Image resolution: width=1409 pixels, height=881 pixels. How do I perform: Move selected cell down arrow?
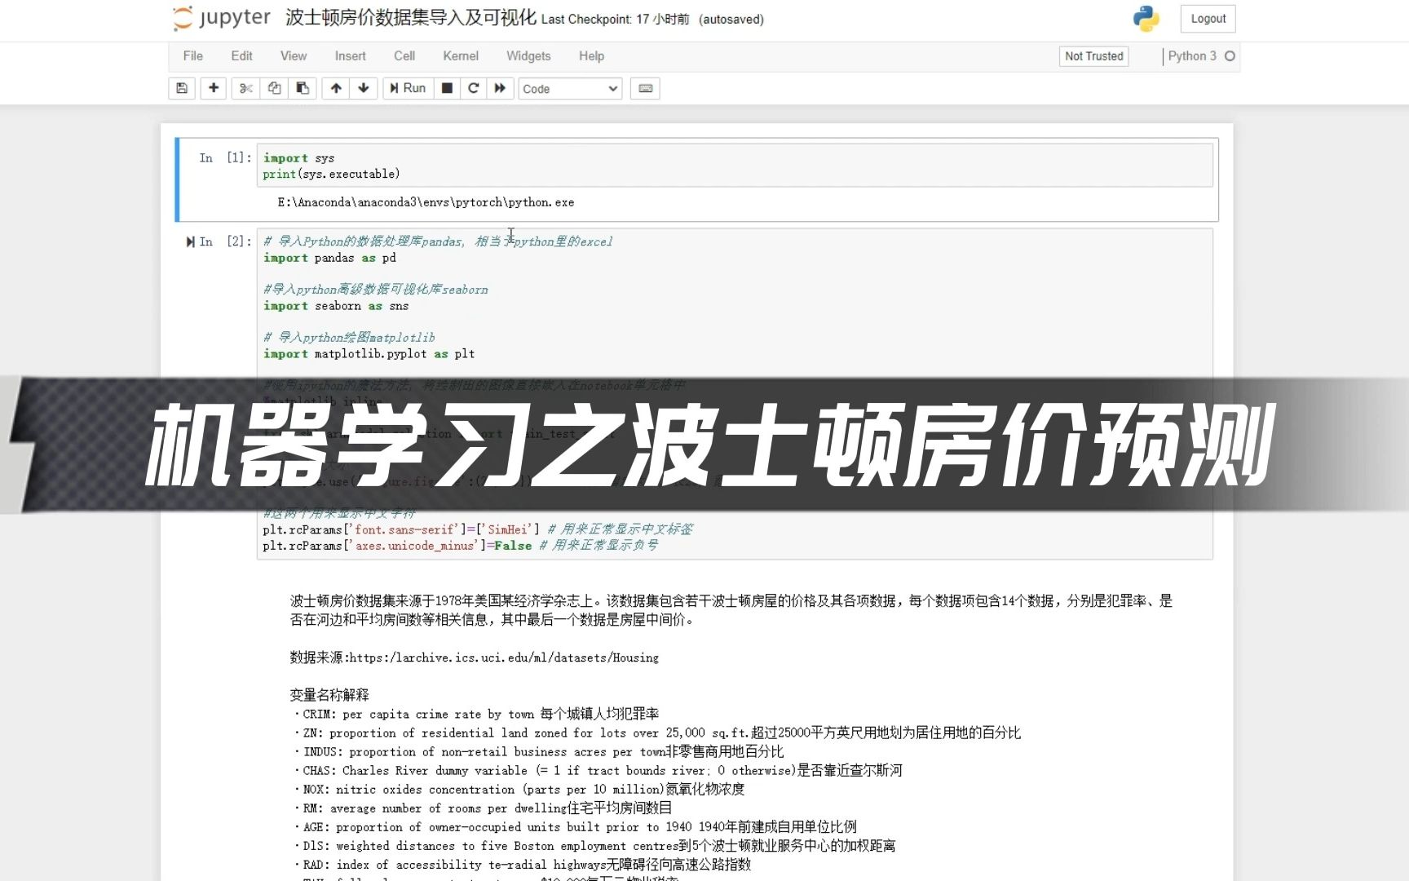[x=364, y=88]
